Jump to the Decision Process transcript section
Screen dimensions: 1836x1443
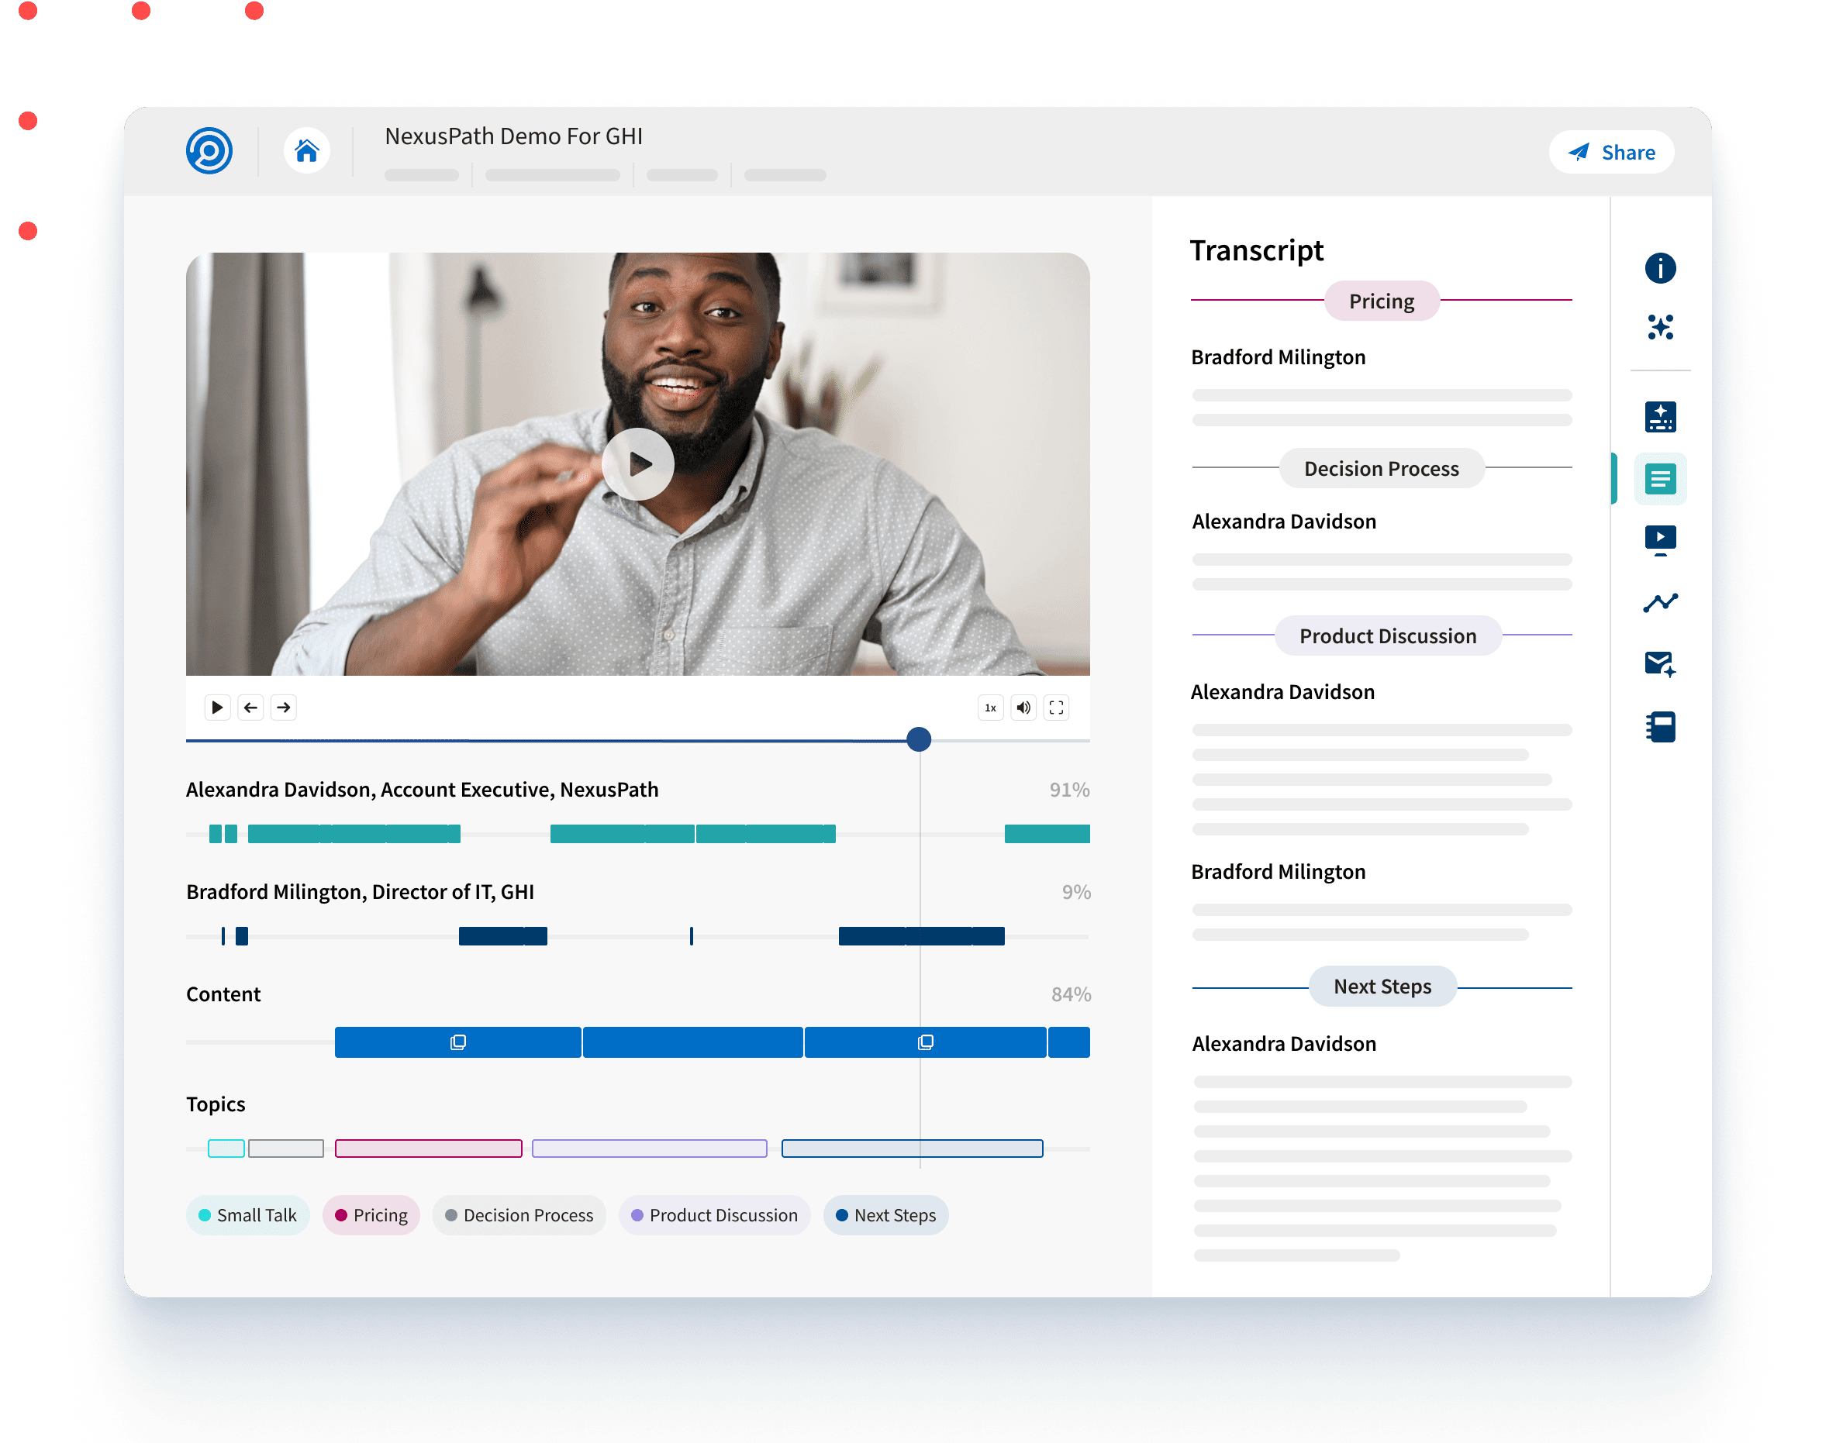[1381, 468]
